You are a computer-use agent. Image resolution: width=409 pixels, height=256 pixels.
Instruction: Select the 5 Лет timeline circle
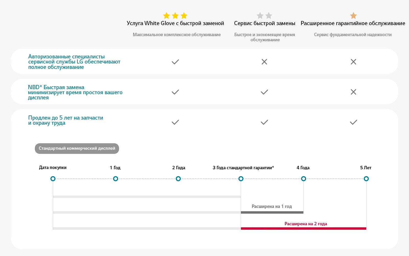(366, 179)
